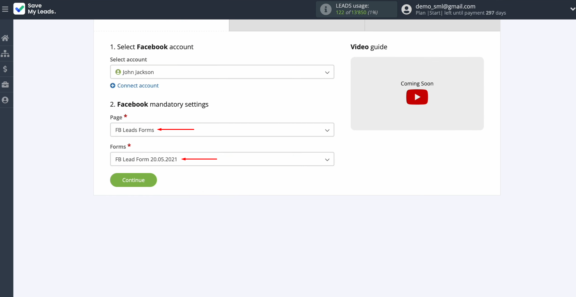Click the account avatar icon in header

tap(406, 9)
